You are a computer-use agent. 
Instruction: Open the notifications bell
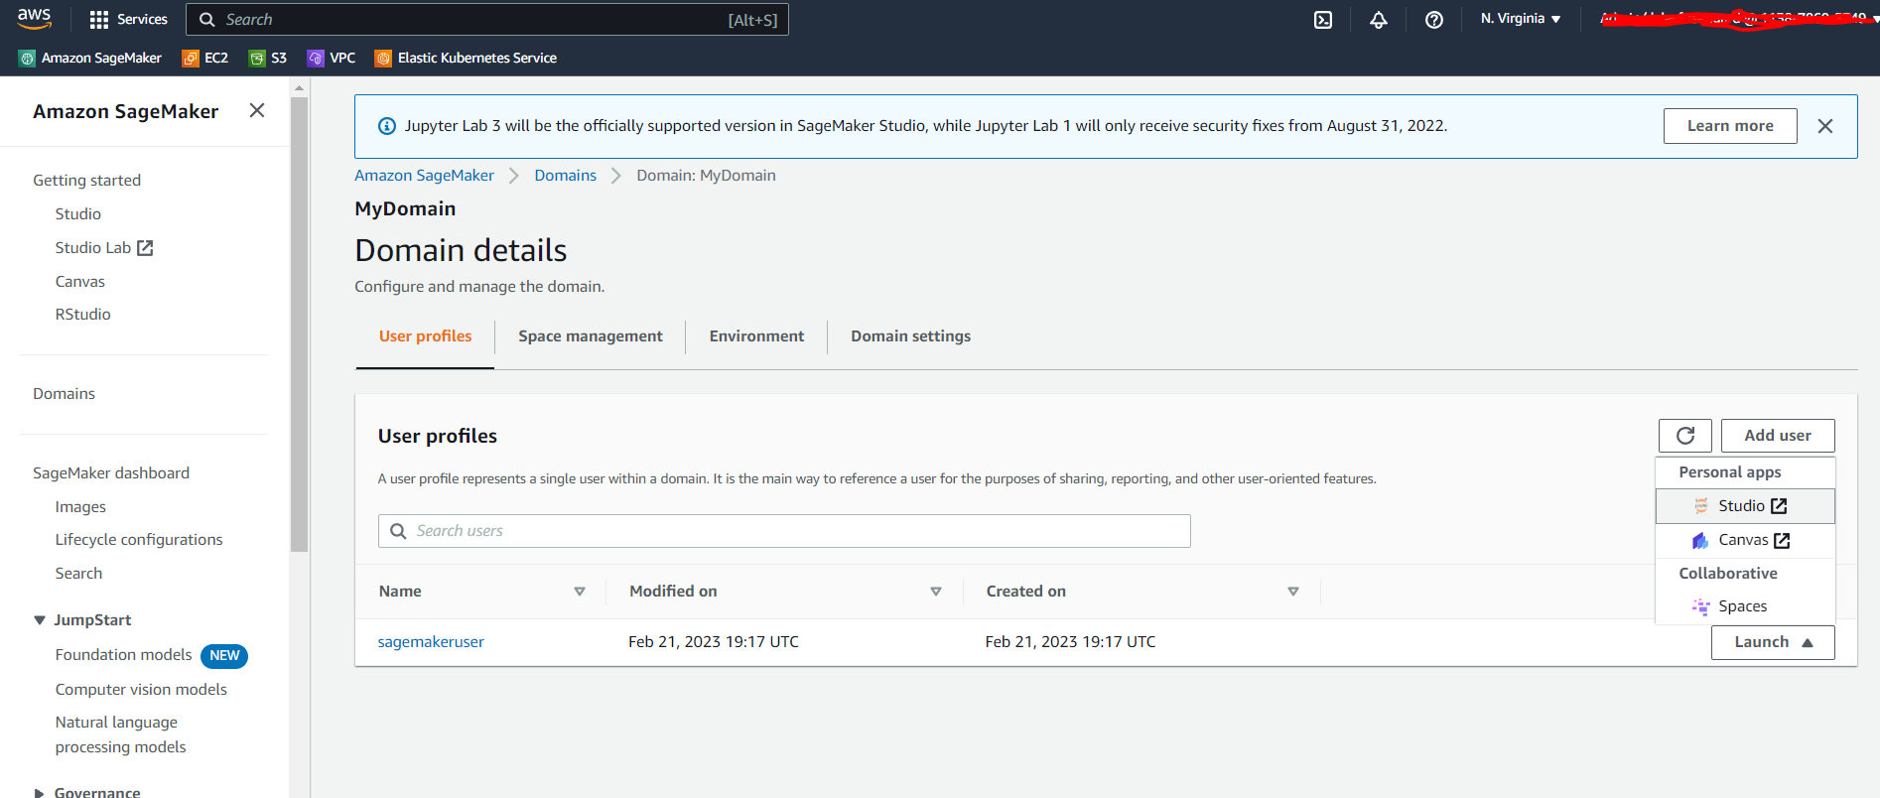coord(1379,19)
